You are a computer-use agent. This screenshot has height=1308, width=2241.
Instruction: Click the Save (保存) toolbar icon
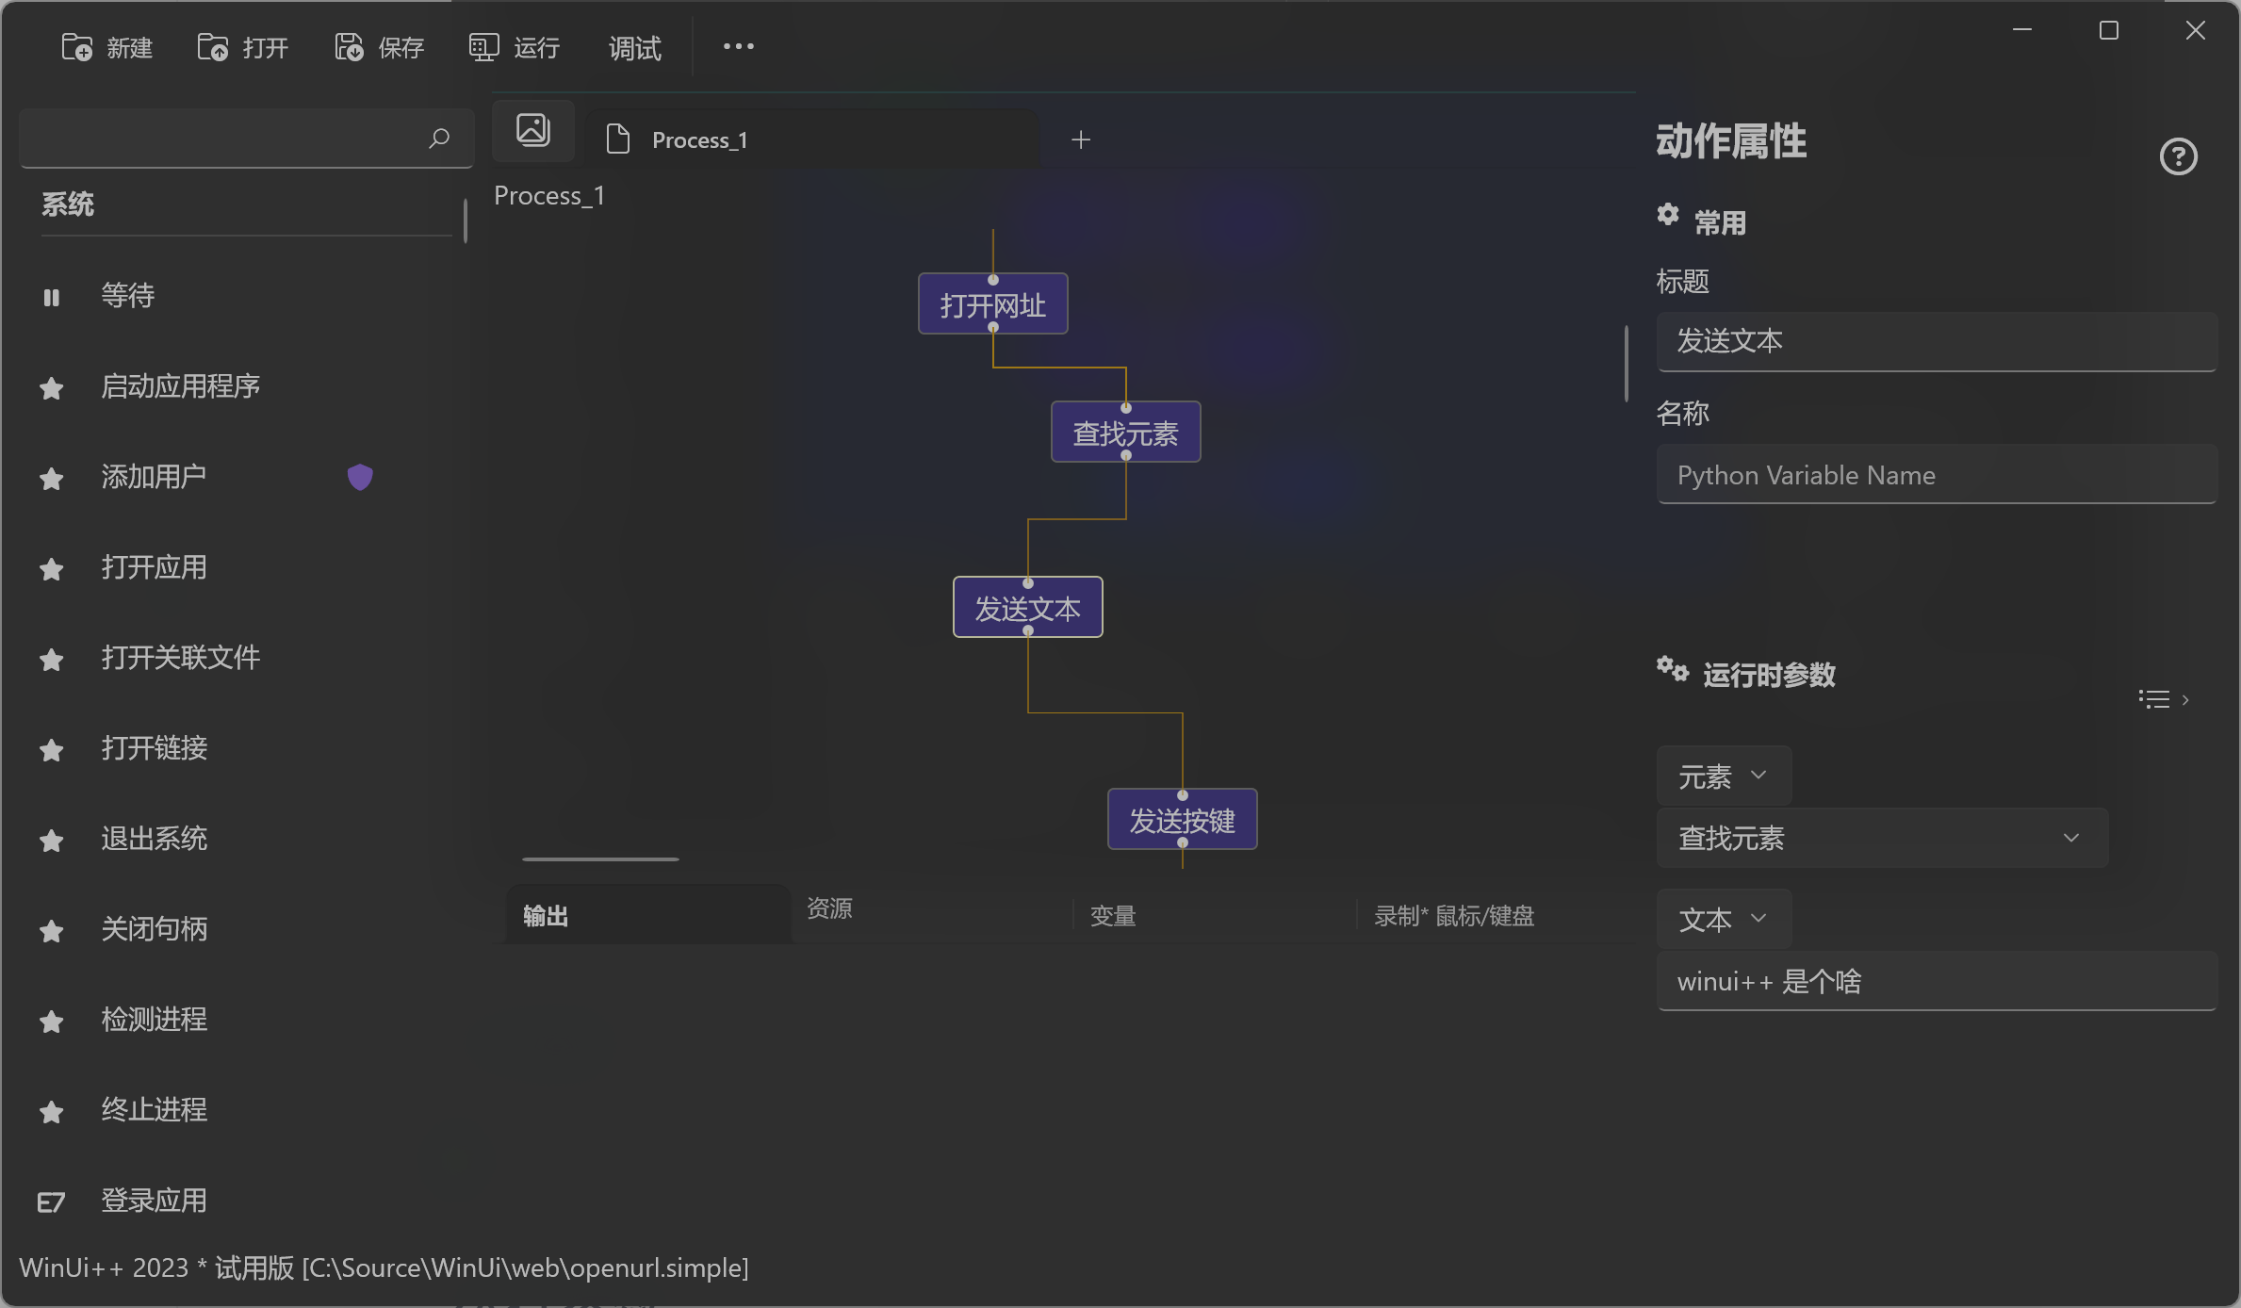pyautogui.click(x=349, y=47)
